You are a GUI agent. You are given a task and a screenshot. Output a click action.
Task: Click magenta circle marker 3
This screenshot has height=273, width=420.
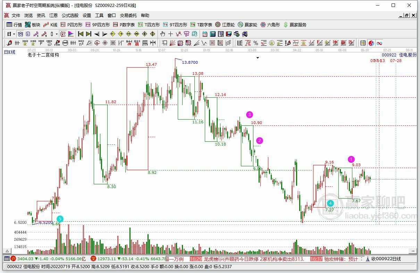pos(250,114)
